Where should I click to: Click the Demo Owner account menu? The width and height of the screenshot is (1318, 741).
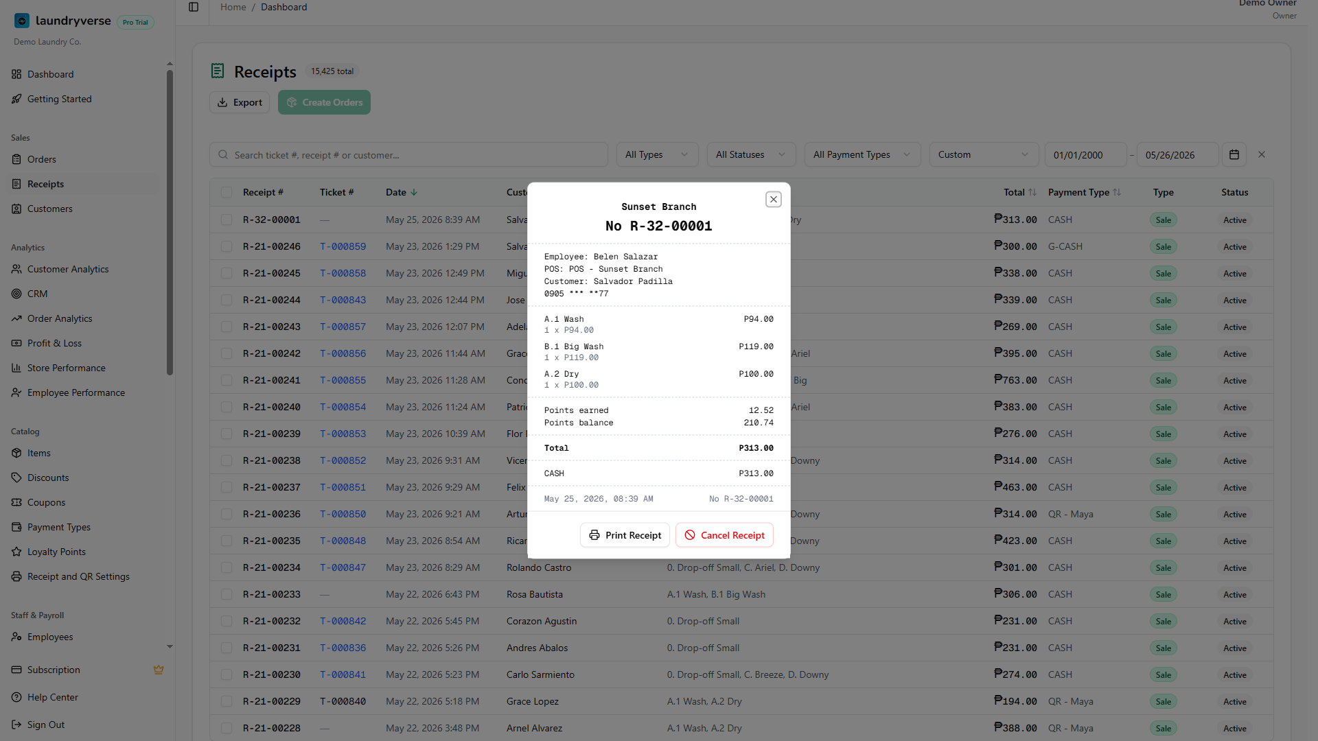click(1267, 8)
